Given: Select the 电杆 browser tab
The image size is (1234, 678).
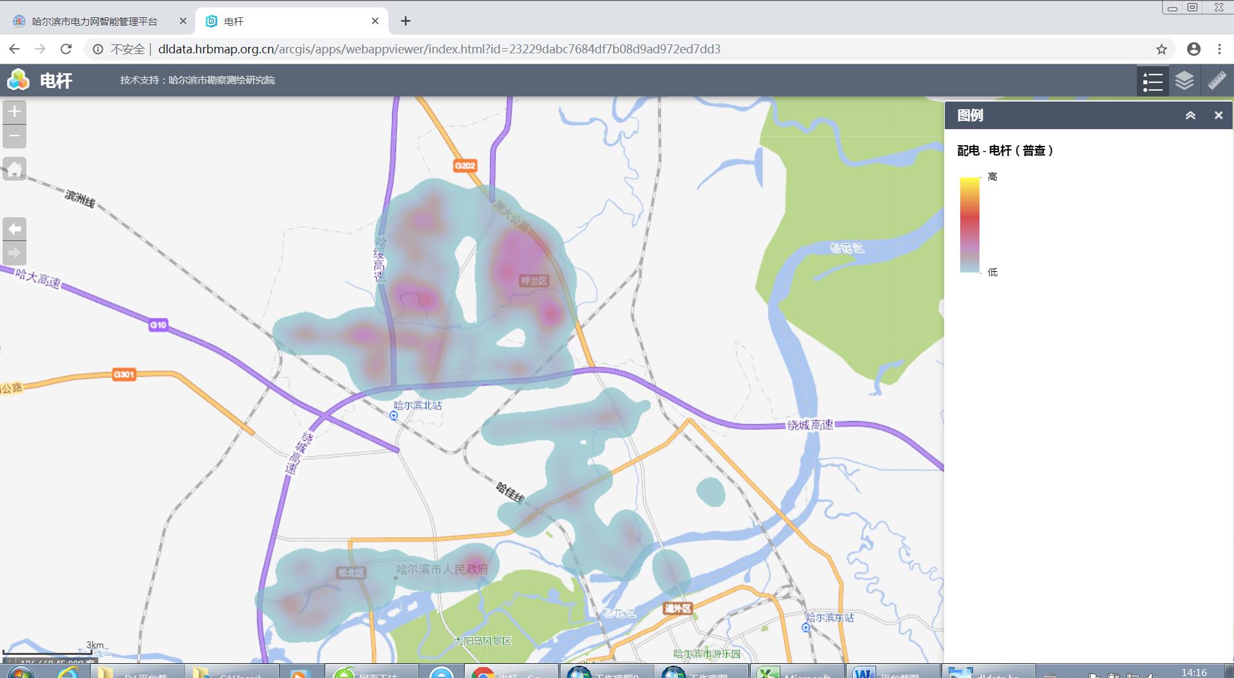Looking at the screenshot, I should click(x=292, y=21).
